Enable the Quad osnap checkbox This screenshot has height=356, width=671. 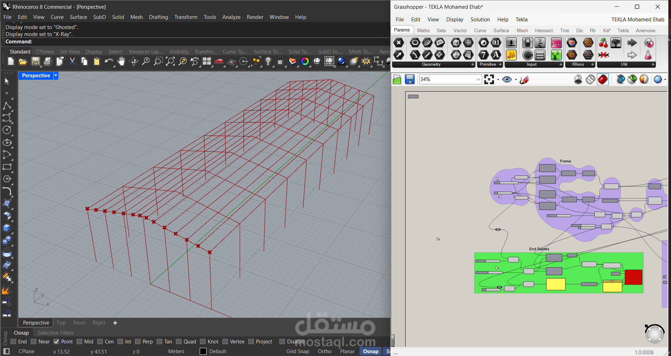pyautogui.click(x=179, y=342)
